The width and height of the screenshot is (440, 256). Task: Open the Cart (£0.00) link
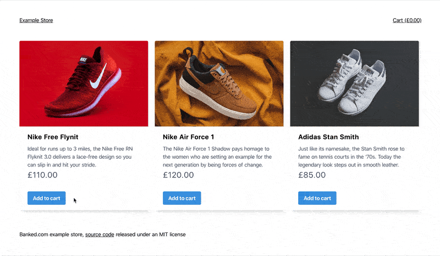[407, 20]
